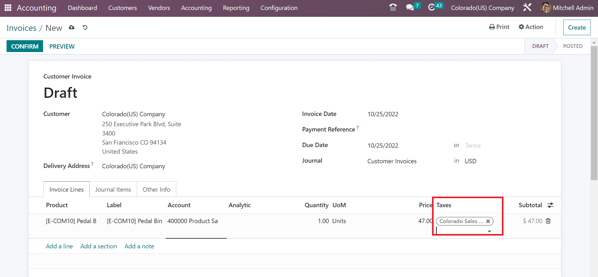This screenshot has width=598, height=277.
Task: Click the [E-COM10] Pedal B product cell
Action: pyautogui.click(x=71, y=221)
